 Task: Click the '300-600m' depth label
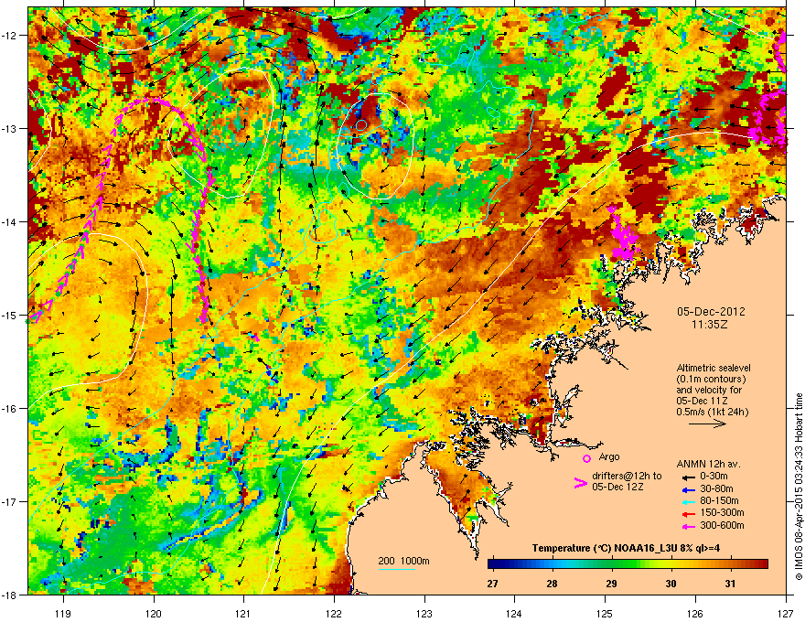[722, 525]
